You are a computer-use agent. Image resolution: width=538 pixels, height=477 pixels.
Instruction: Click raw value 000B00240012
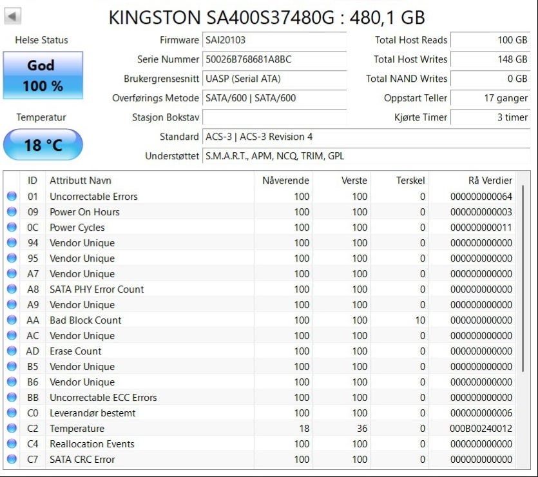[x=481, y=428]
